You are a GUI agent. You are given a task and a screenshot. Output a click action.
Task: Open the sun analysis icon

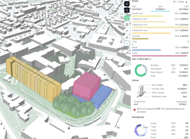(x=127, y=31)
